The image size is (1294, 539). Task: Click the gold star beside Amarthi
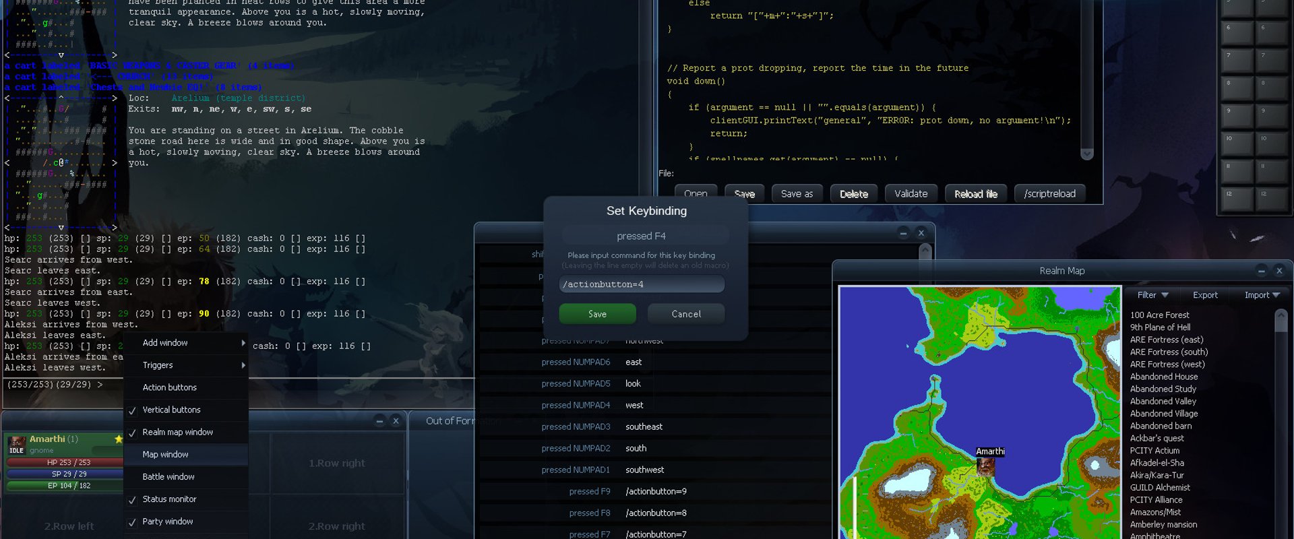(x=119, y=439)
